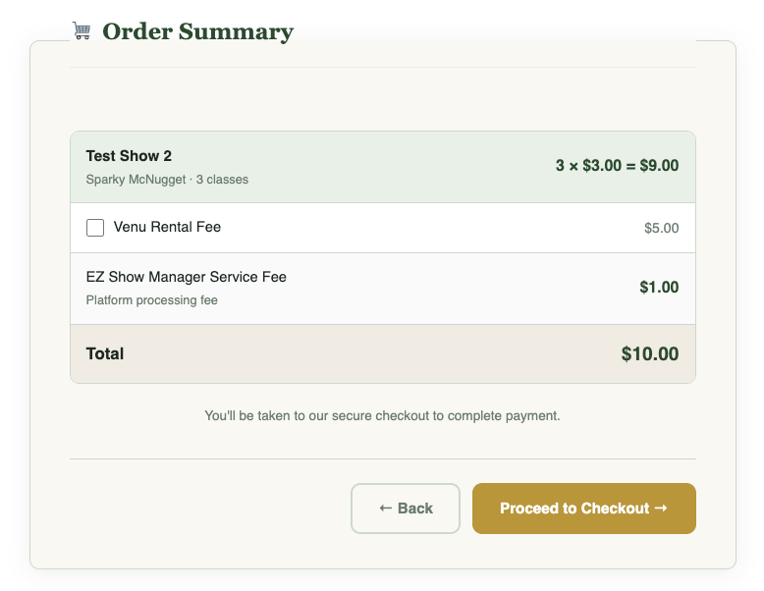Click the shopping cart icon
The width and height of the screenshot is (764, 591).
pyautogui.click(x=82, y=31)
